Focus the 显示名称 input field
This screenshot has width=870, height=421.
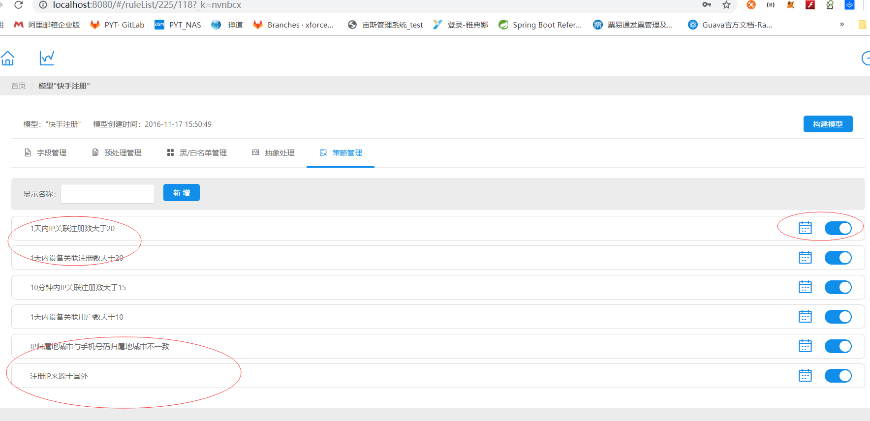point(108,194)
